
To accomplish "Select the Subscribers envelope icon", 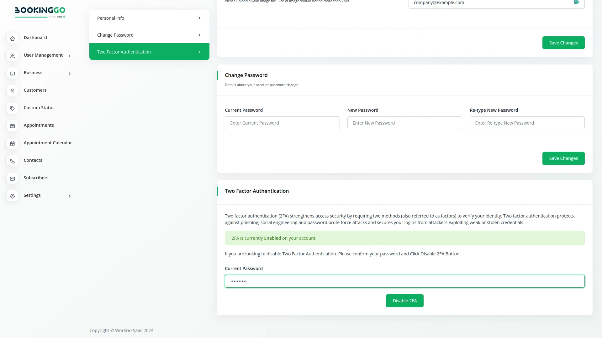I will tap(12, 178).
